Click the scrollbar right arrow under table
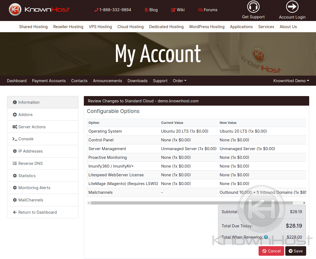This screenshot has height=259, width=316. pyautogui.click(x=304, y=203)
